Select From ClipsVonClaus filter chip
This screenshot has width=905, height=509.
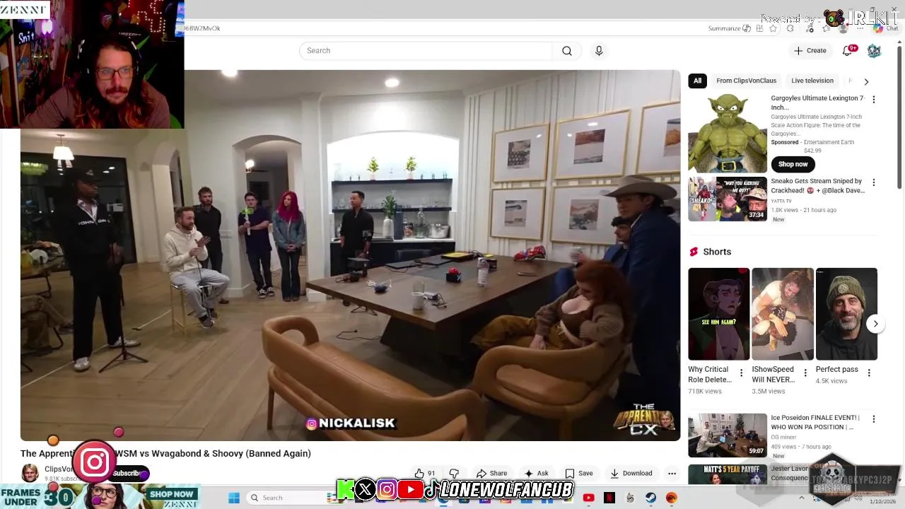pyautogui.click(x=746, y=81)
